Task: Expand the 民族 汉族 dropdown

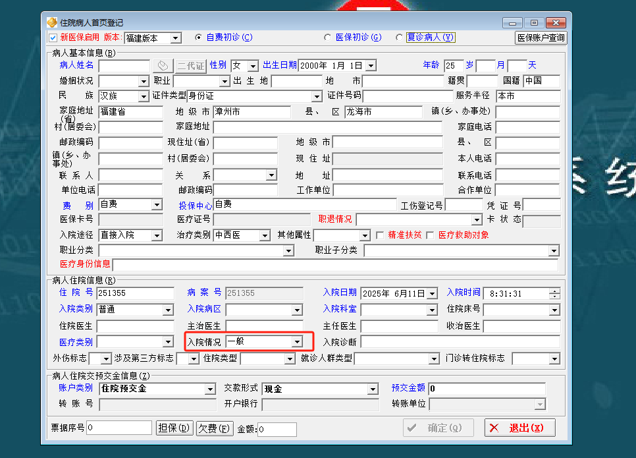Action: click(144, 97)
